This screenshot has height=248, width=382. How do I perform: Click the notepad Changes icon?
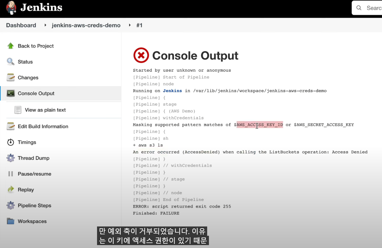pyautogui.click(x=11, y=77)
